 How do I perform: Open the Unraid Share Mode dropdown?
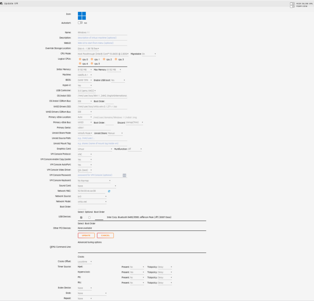coord(85,133)
